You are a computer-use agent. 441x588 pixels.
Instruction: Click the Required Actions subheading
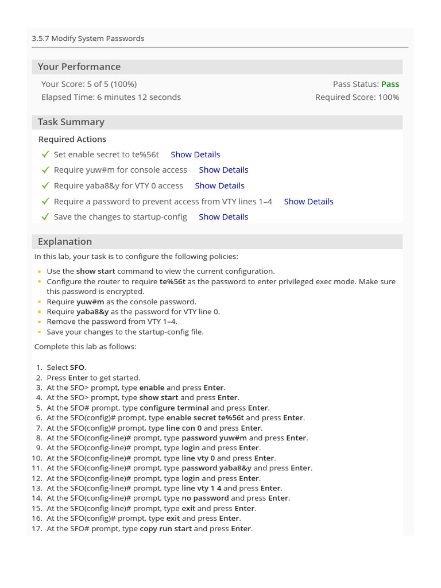pyautogui.click(x=72, y=139)
